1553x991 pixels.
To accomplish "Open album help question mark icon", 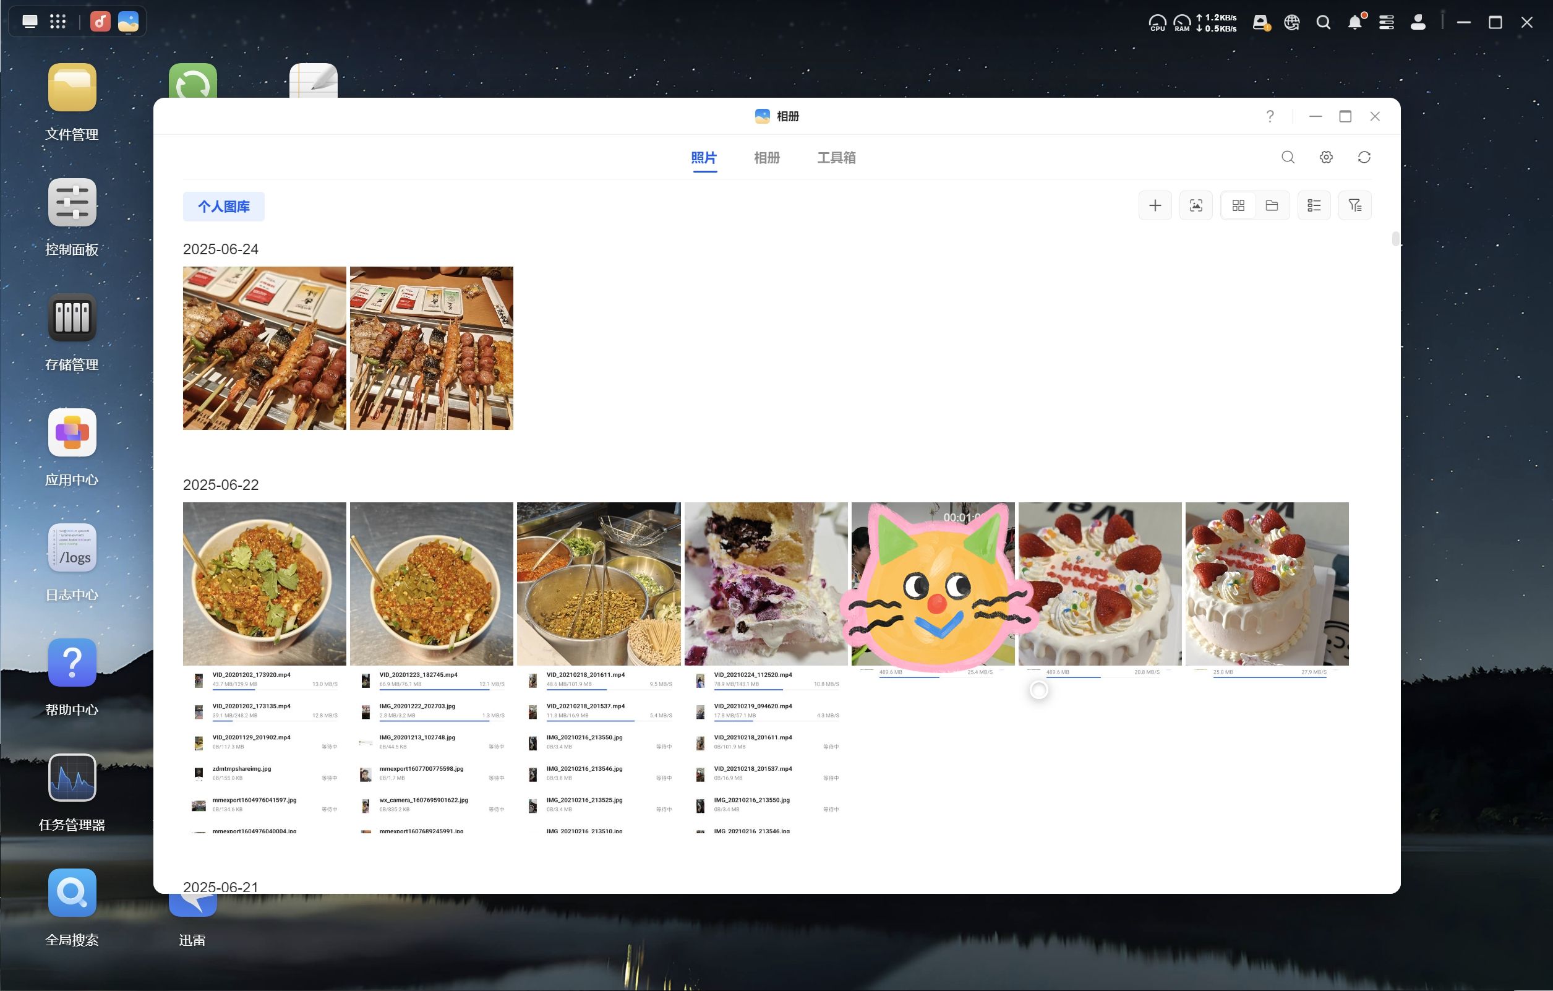I will click(x=1270, y=117).
